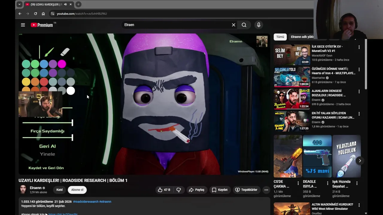Viewport: 383px width, 215px height.
Task: Click the address bar URL
Action: coord(82,13)
